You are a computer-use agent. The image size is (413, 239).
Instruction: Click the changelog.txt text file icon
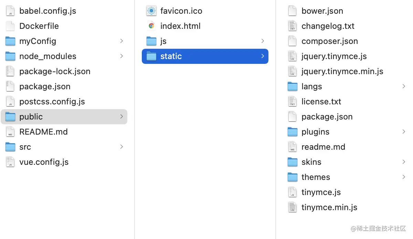293,26
